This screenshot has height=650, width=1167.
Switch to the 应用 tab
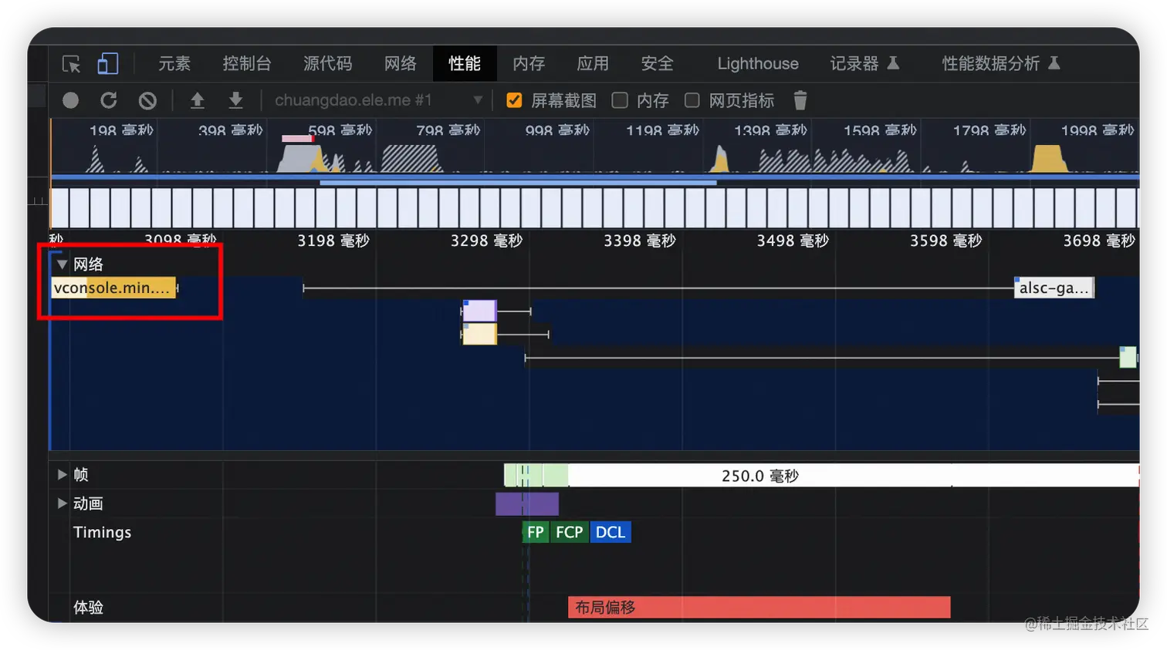coord(593,63)
